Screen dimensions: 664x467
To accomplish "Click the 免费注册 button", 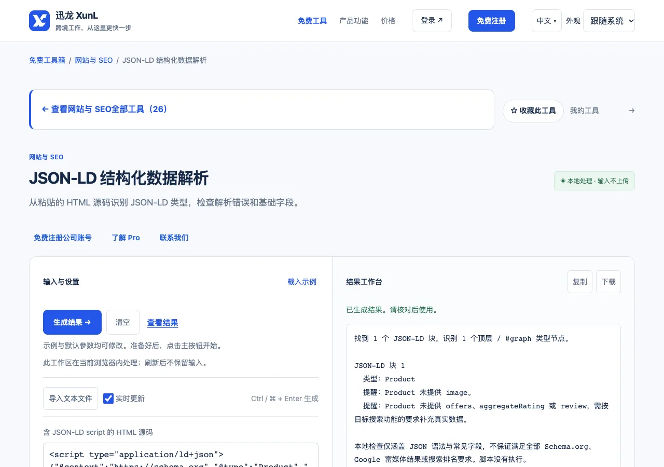I will tap(492, 21).
